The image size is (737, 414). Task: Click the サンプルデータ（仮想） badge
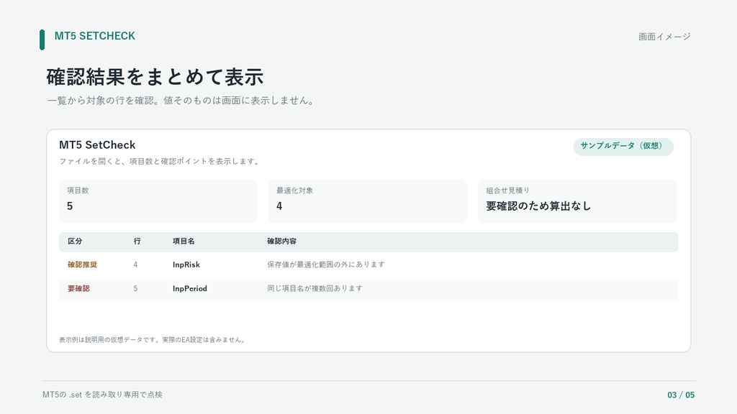(623, 146)
